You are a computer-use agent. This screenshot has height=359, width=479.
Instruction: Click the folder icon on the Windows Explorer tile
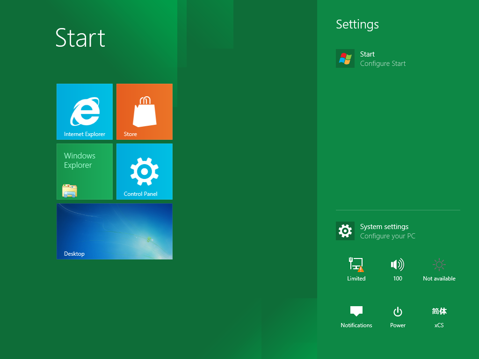pyautogui.click(x=70, y=191)
